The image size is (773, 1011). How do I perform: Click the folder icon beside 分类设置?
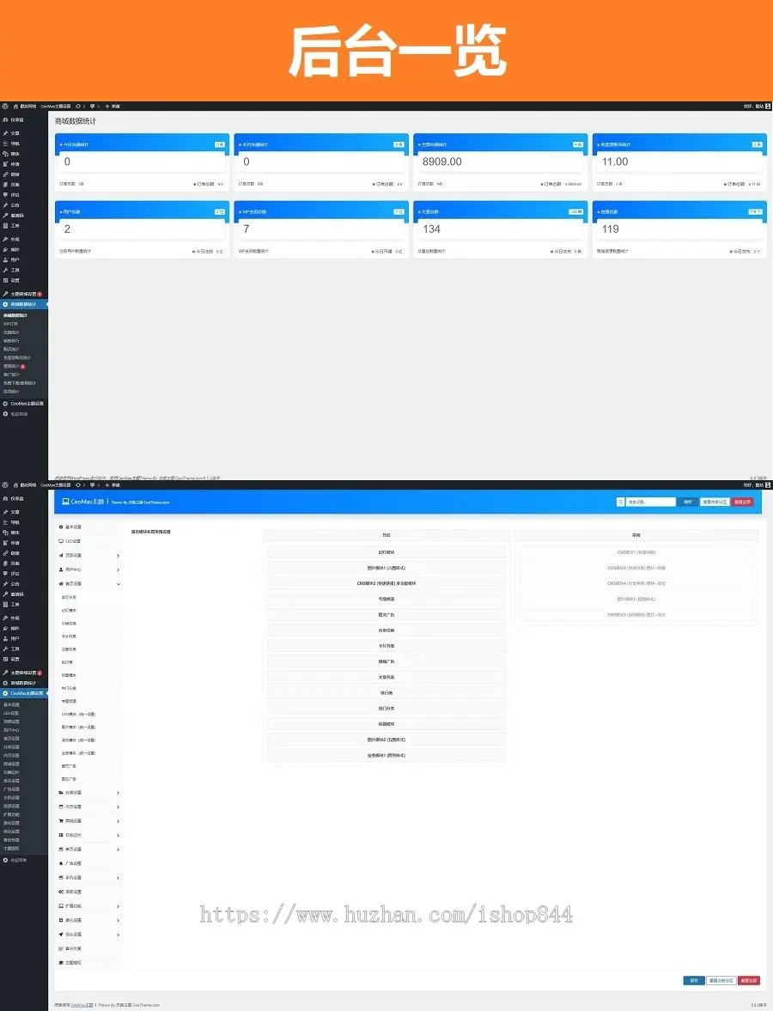click(61, 793)
